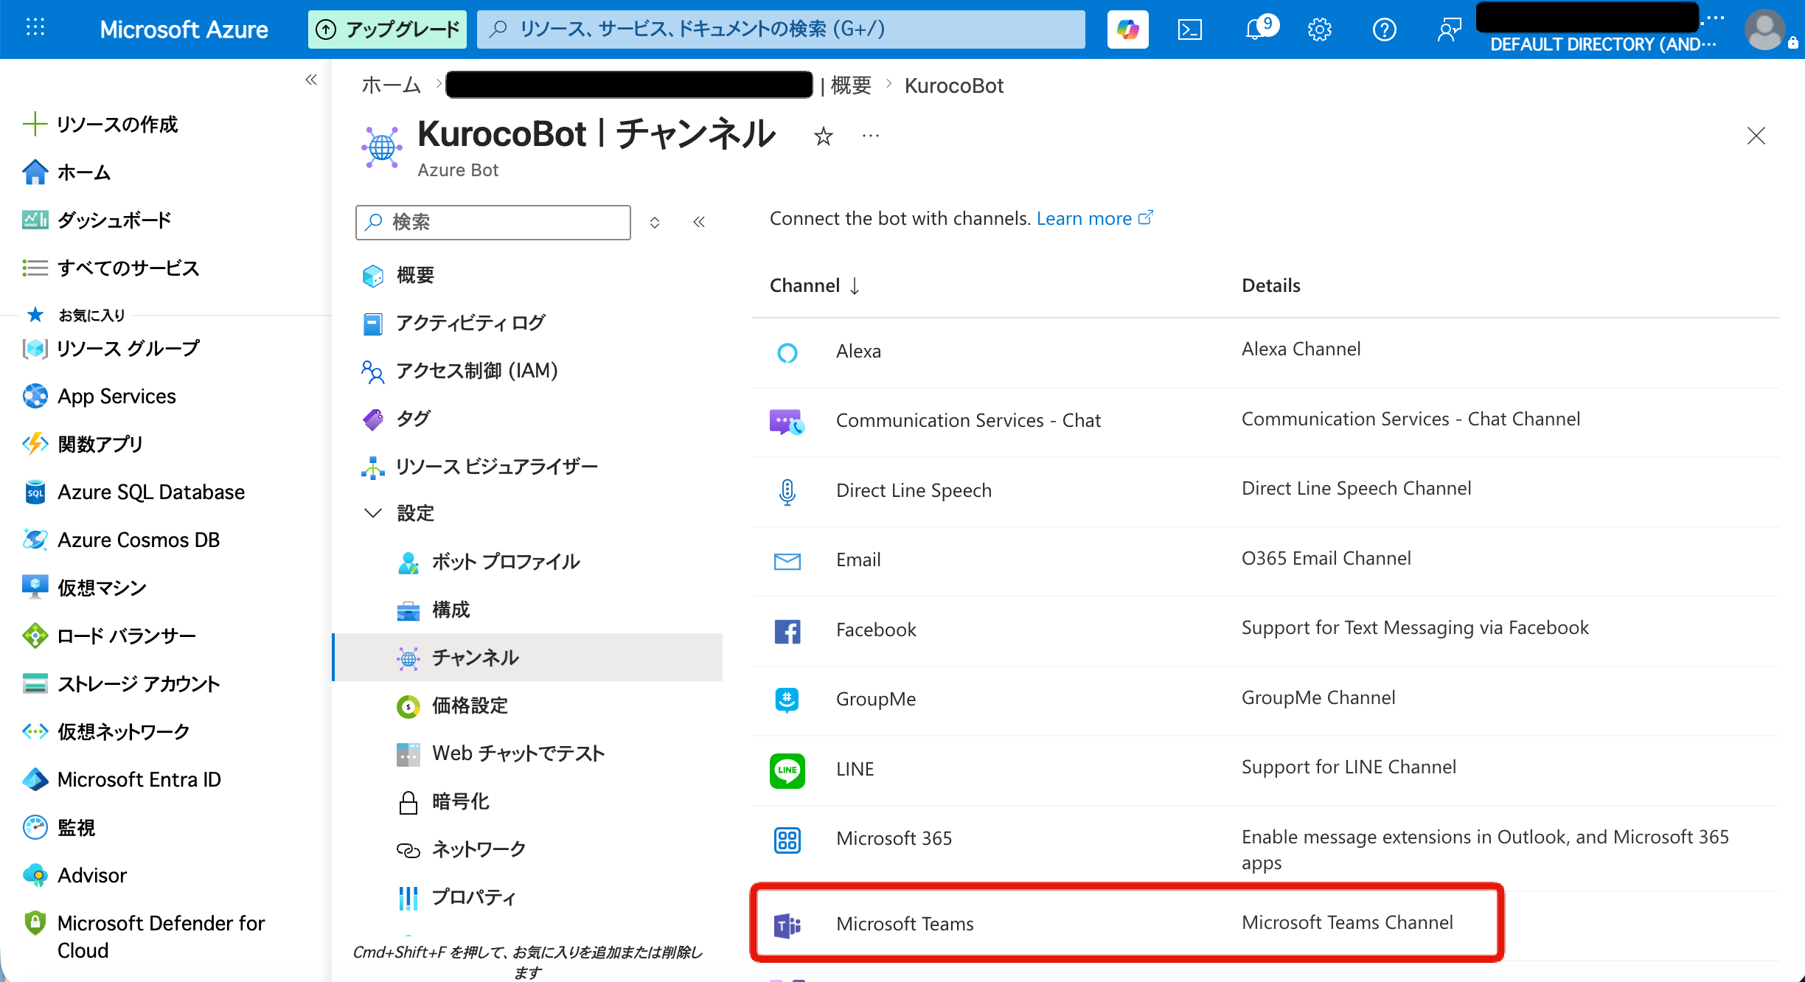Image resolution: width=1805 pixels, height=982 pixels.
Task: Open the help question mark icon
Action: tap(1384, 29)
